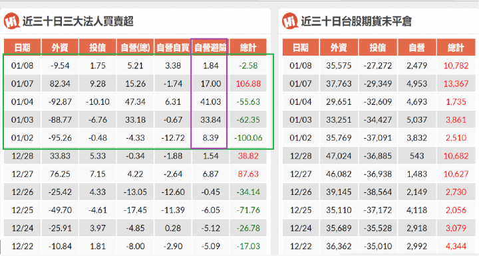Click the total value 38.82
This screenshot has height=256, width=479.
[248, 156]
